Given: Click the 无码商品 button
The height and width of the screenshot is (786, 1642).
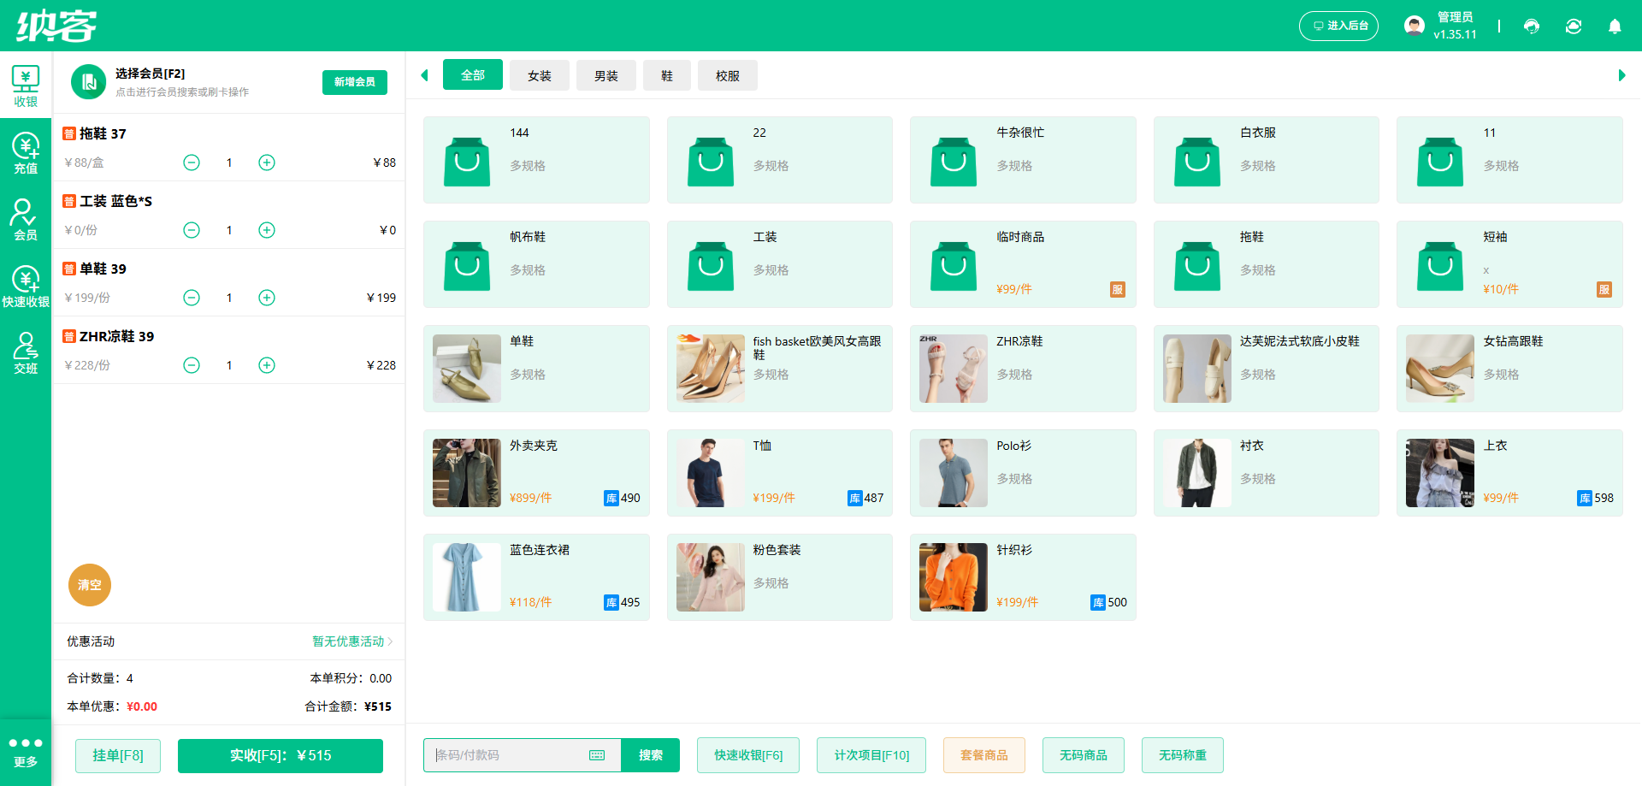Looking at the screenshot, I should point(1084,755).
